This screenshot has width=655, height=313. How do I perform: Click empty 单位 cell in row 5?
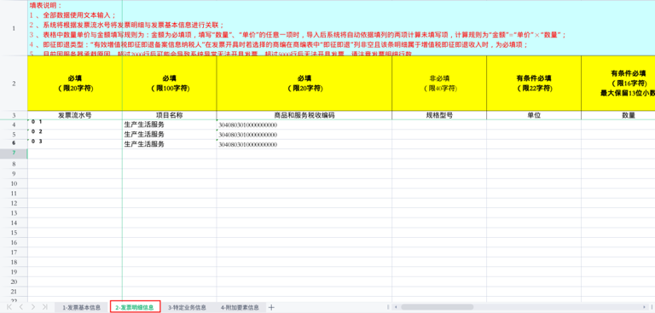533,134
